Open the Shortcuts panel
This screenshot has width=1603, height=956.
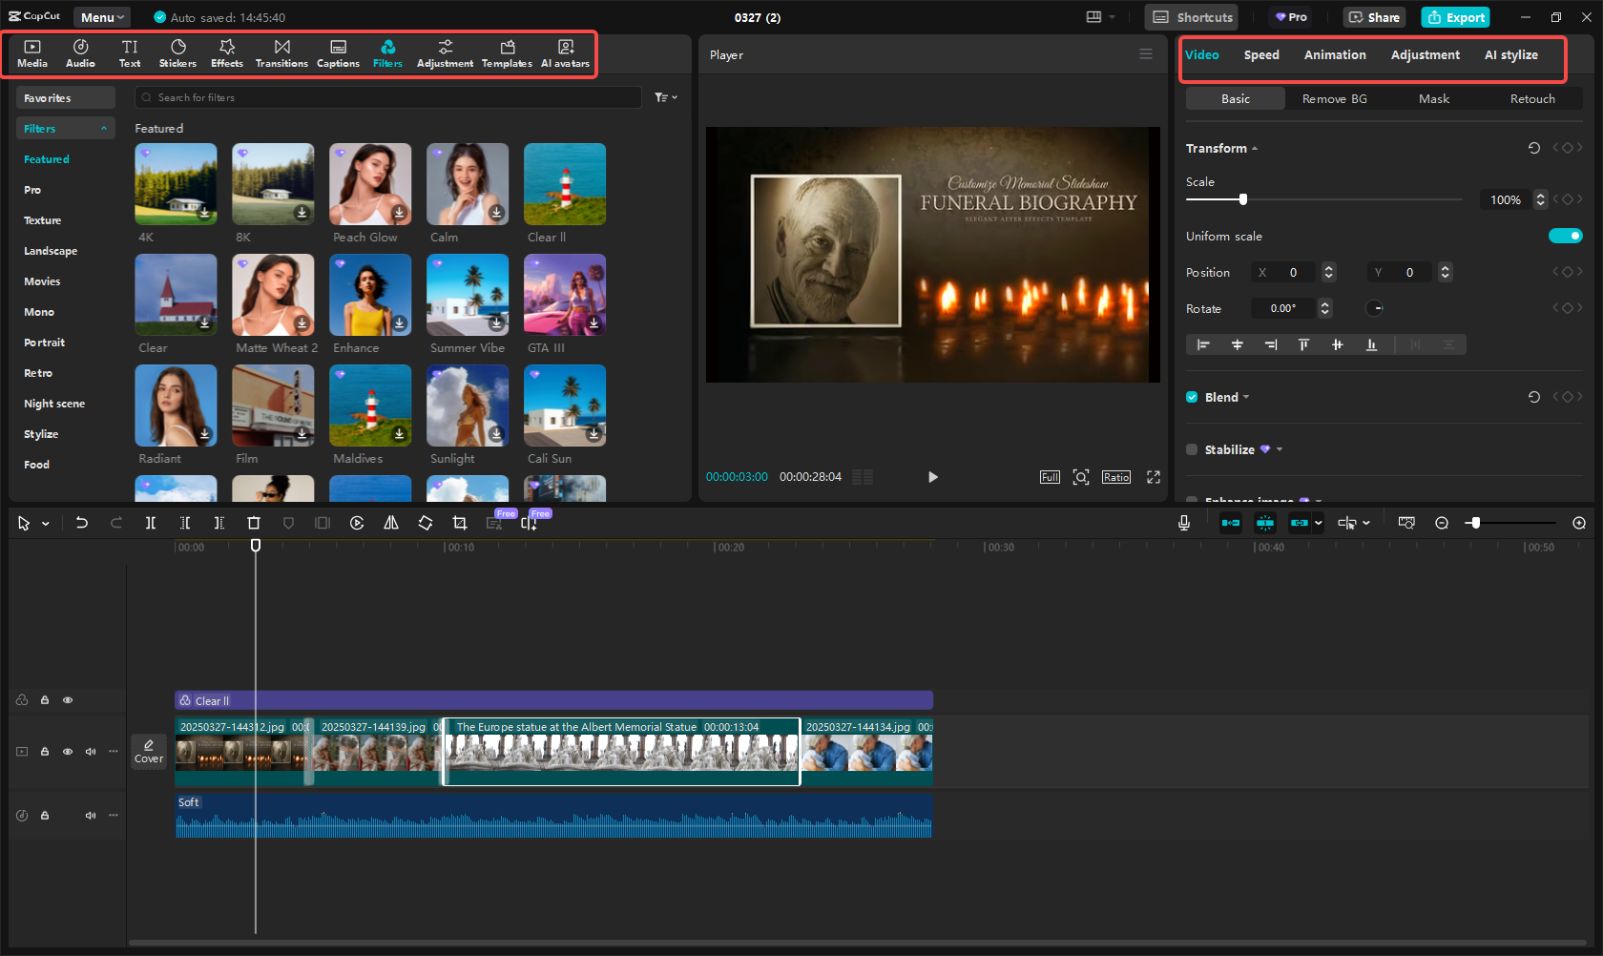tap(1191, 17)
